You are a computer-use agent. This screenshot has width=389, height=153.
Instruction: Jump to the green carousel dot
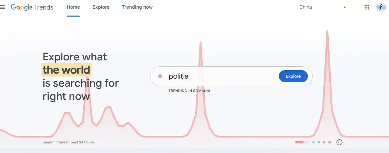coord(319,142)
